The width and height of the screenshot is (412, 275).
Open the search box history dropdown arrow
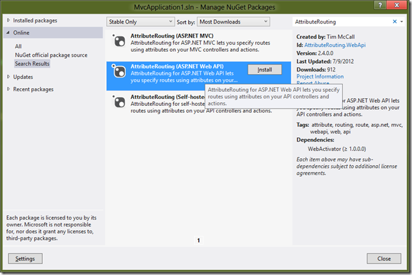pos(402,22)
